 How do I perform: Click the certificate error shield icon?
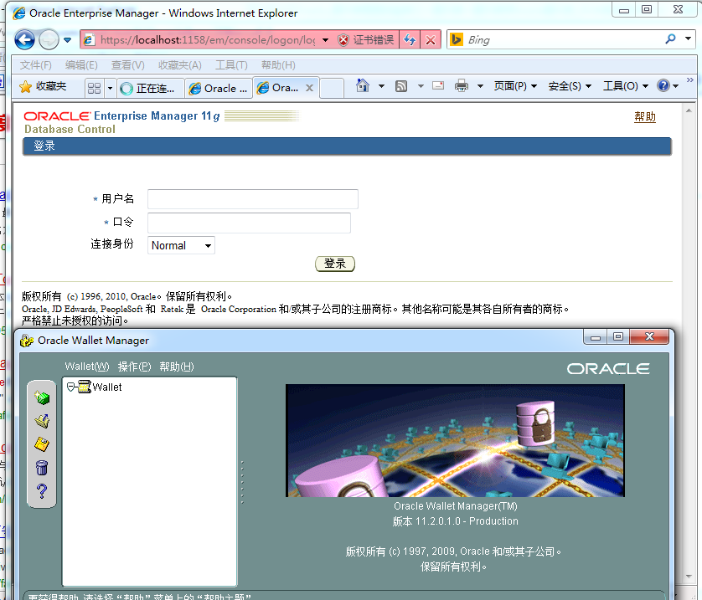[x=343, y=40]
